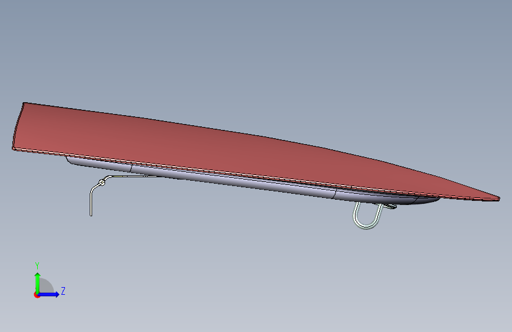Click the blue Z axis arrow of the triad

[x=48, y=294]
